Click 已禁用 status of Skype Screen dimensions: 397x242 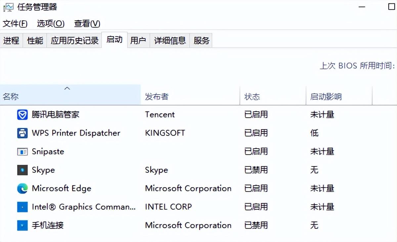(x=256, y=170)
